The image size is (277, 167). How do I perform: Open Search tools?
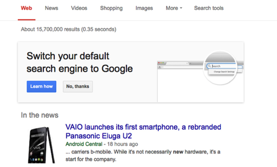click(x=209, y=8)
